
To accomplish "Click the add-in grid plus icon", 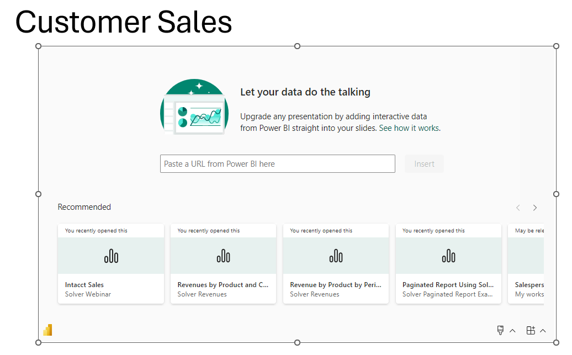I will pyautogui.click(x=531, y=330).
